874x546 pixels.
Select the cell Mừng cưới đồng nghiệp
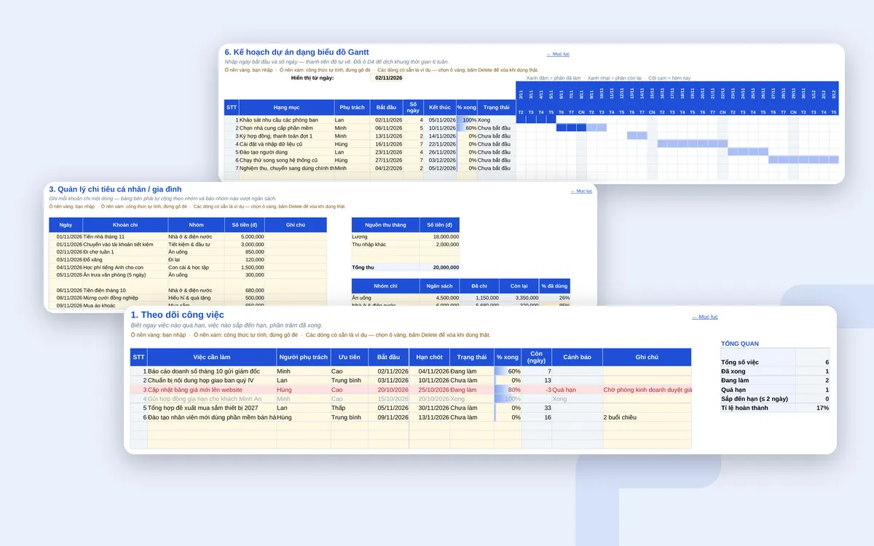[125, 297]
